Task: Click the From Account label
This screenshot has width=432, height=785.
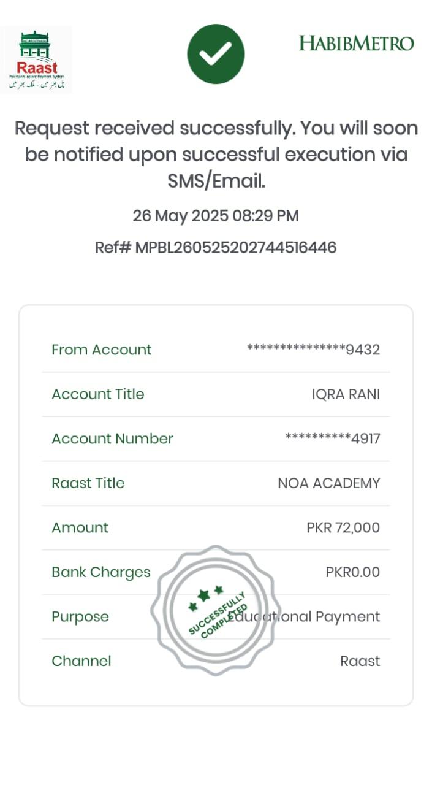Action: (101, 350)
